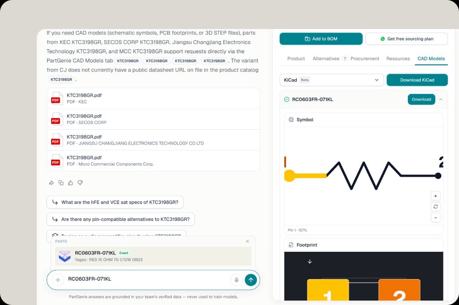
Task: Open the Jiangsu Changjiang datasheet PDF icon
Action: point(56,140)
